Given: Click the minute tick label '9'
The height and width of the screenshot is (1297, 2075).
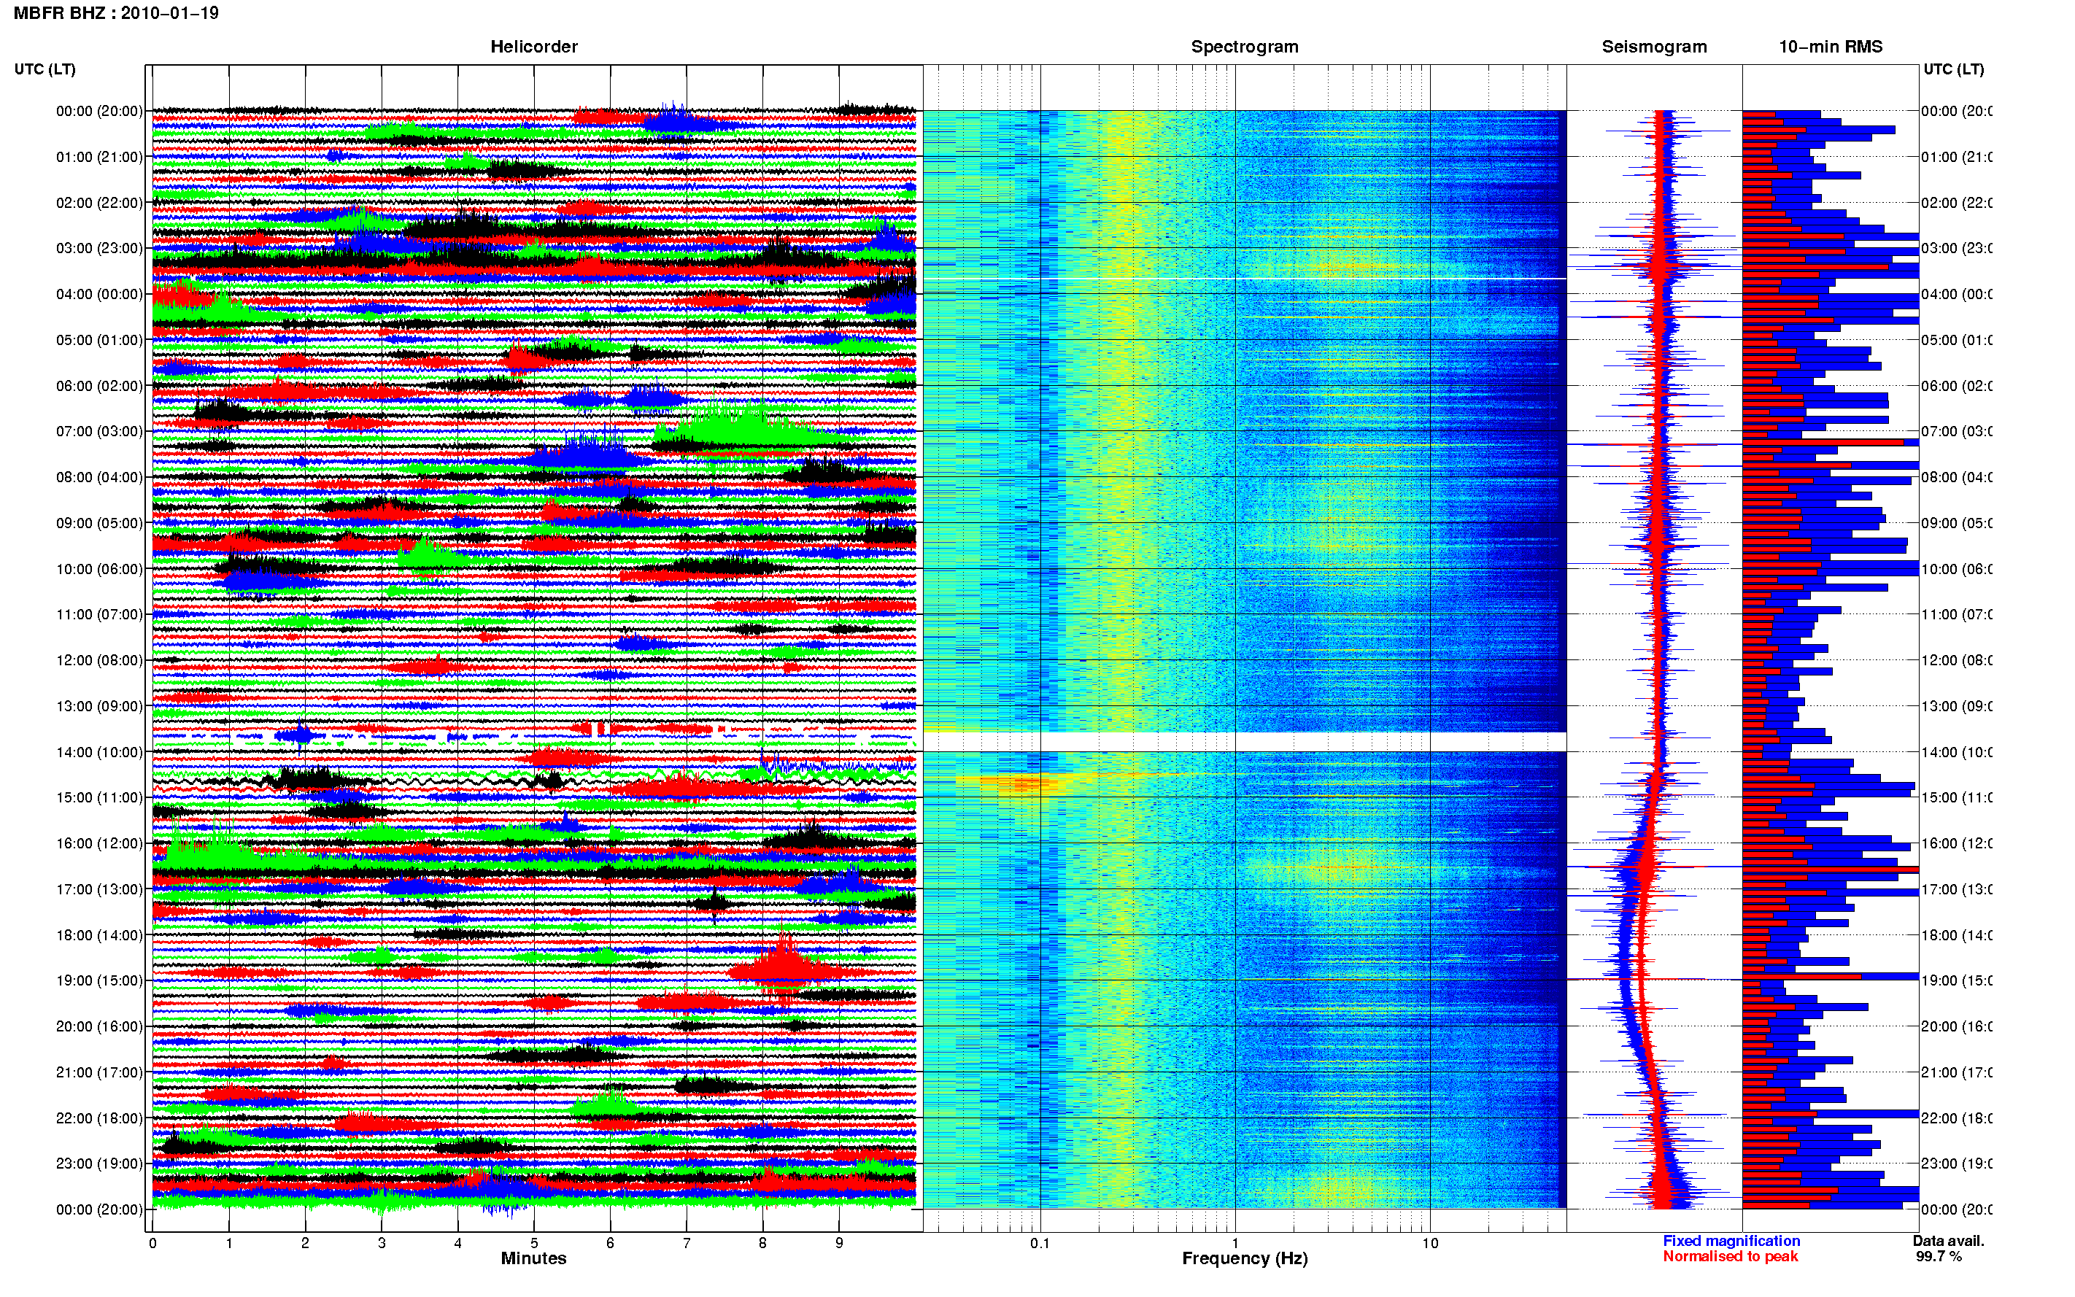Looking at the screenshot, I should [x=839, y=1243].
